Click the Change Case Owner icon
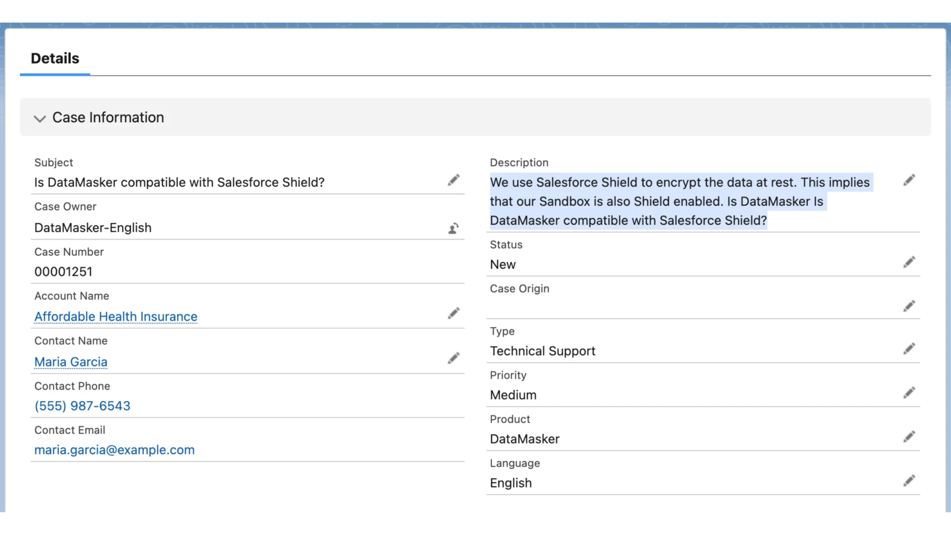This screenshot has height=535, width=951. (x=454, y=228)
